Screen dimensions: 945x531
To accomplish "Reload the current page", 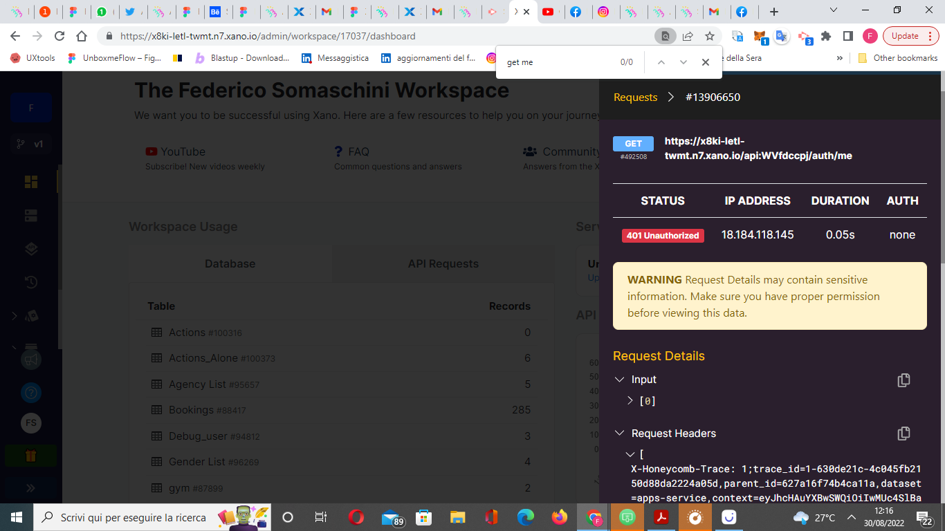I will point(59,36).
